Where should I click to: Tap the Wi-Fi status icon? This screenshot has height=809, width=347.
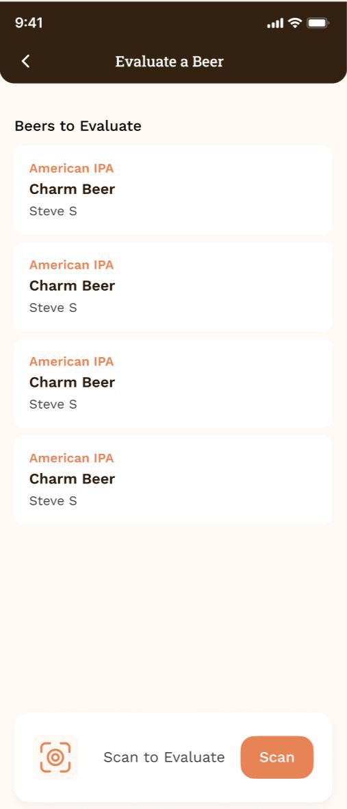coord(294,23)
